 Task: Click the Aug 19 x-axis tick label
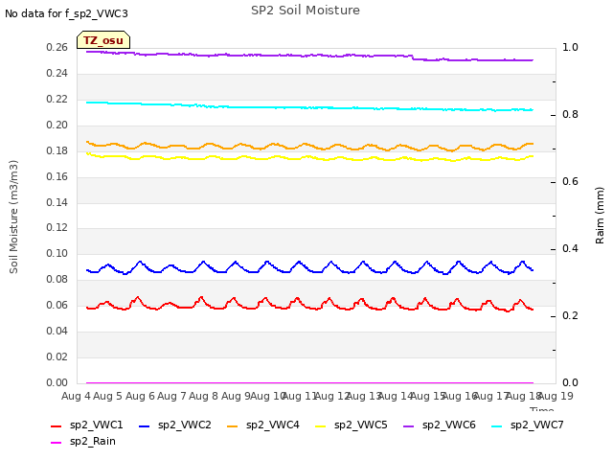[x=556, y=396]
